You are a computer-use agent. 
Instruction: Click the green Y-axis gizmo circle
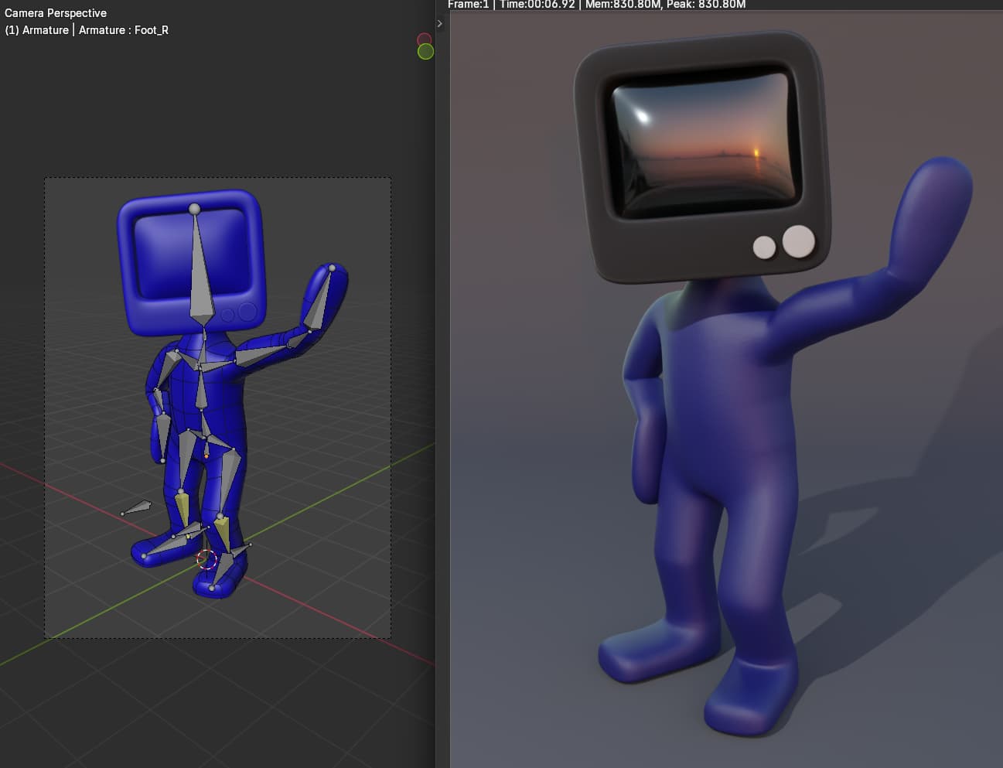point(425,52)
